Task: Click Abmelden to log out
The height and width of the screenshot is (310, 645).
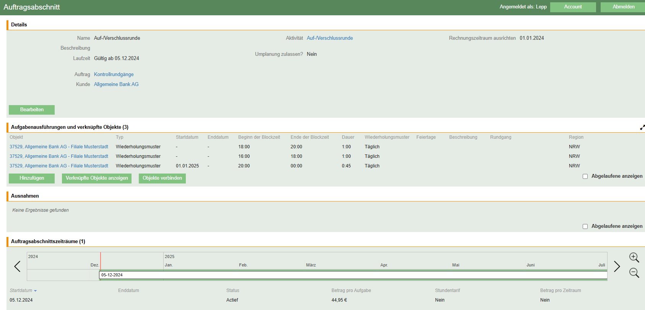Action: click(623, 7)
